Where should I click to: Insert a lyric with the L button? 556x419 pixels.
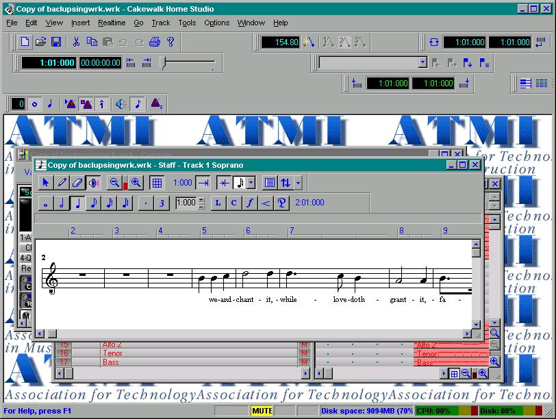pos(218,203)
